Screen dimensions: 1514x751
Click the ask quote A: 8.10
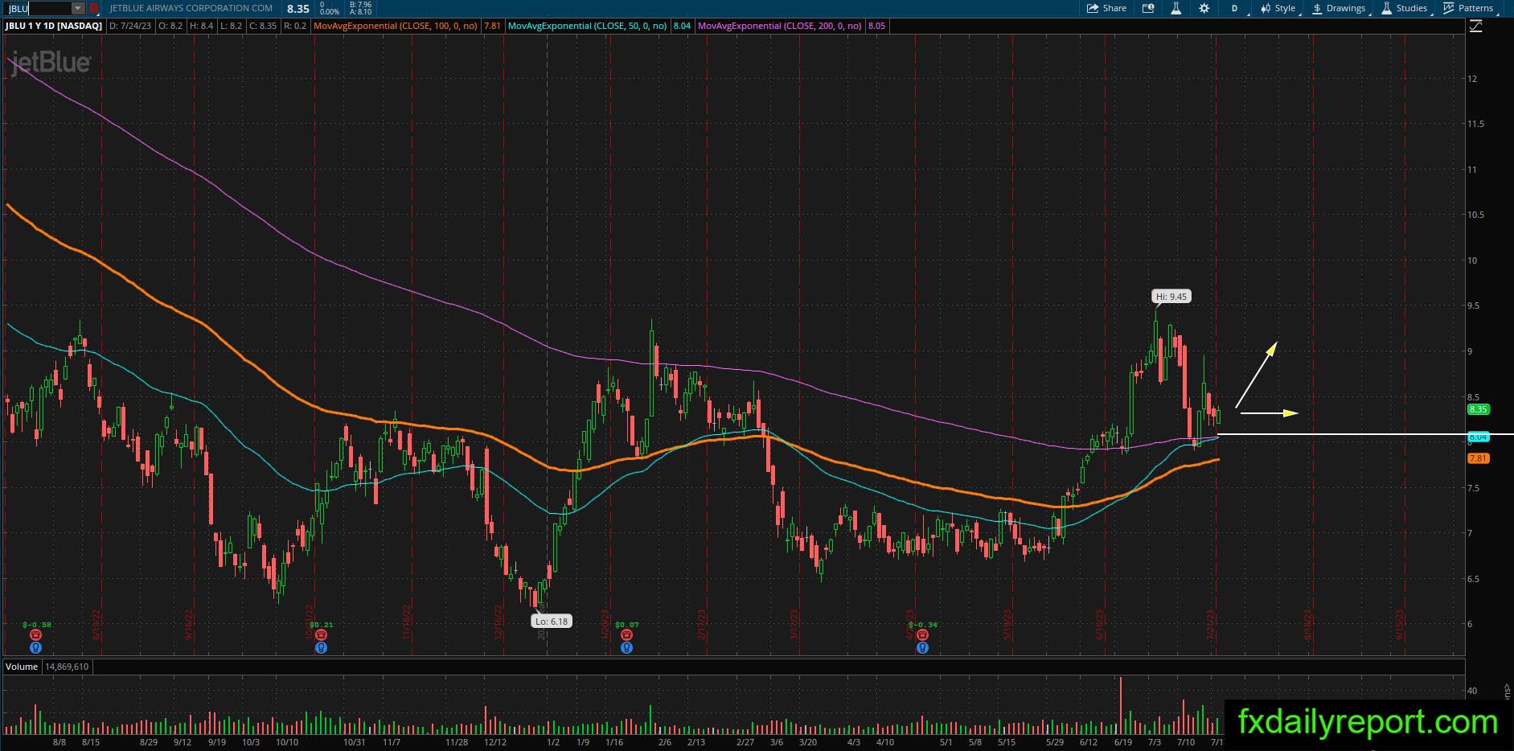pos(360,12)
